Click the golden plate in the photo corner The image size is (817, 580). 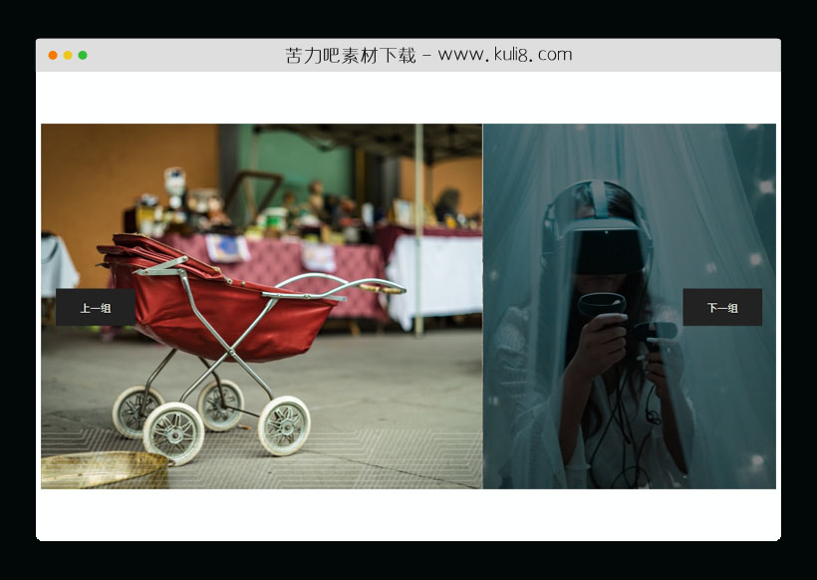[100, 468]
